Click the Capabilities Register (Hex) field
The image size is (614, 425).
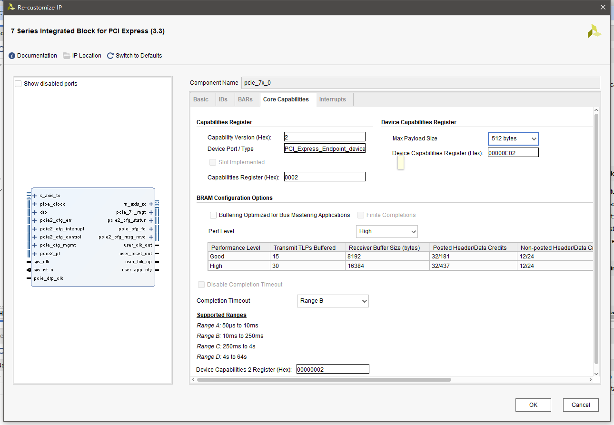[x=325, y=177]
